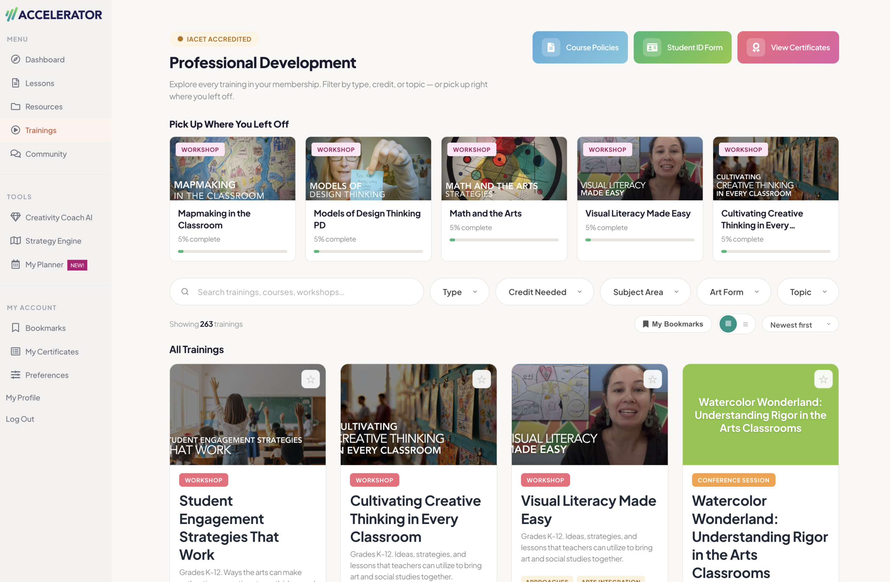Screen dimensions: 890x582
Task: Select Trainings menu item
Action: (x=55, y=130)
